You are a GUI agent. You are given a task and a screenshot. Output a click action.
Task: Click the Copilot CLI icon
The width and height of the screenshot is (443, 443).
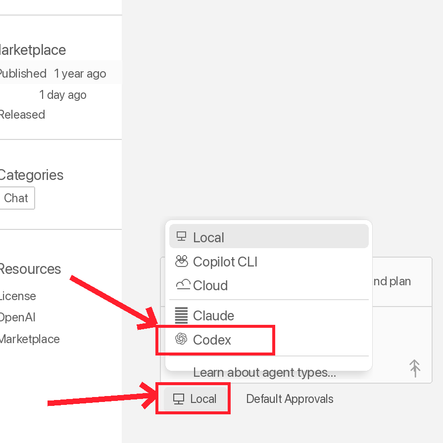tap(181, 262)
